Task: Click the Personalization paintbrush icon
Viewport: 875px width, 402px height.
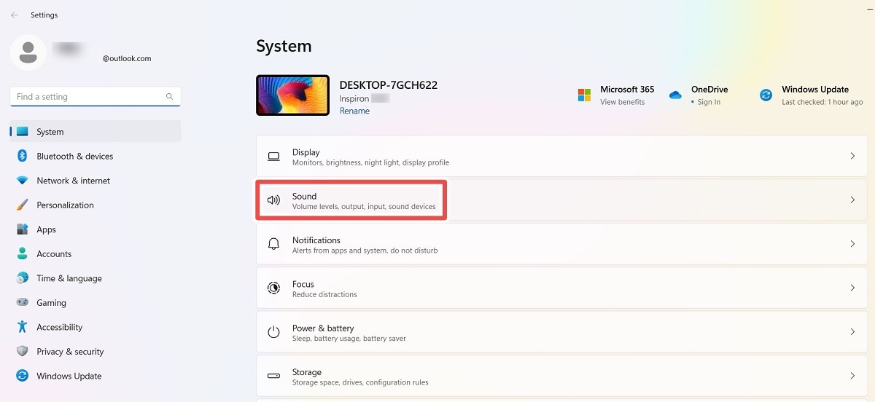Action: tap(22, 205)
